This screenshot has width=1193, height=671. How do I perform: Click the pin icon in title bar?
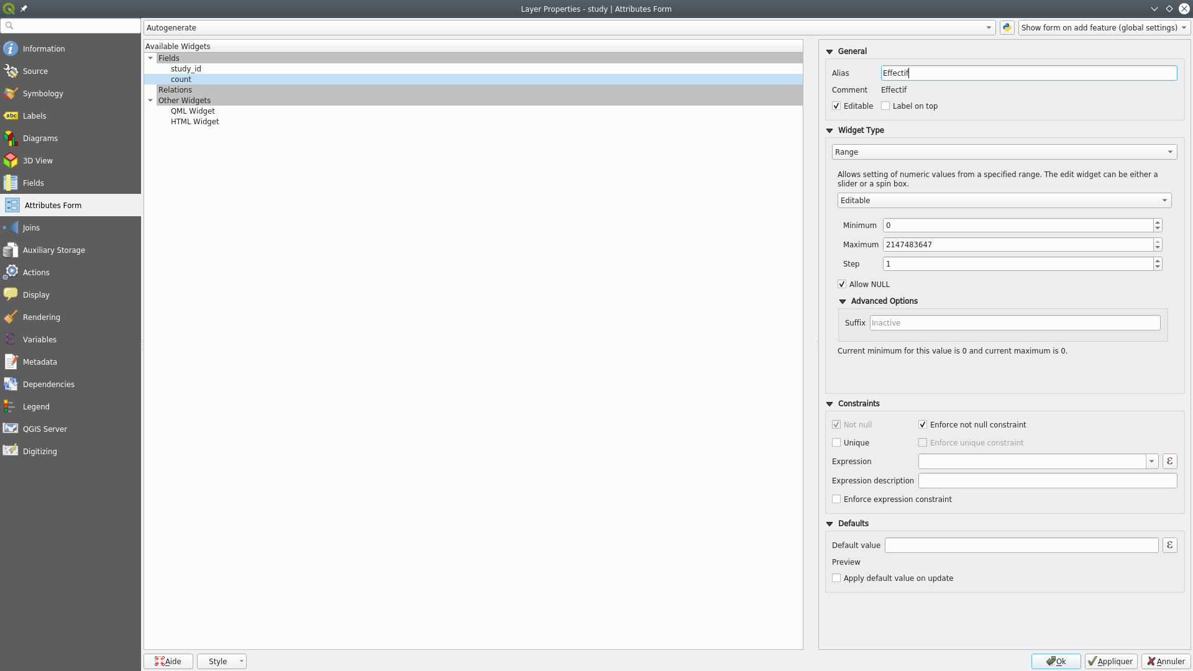pos(24,9)
